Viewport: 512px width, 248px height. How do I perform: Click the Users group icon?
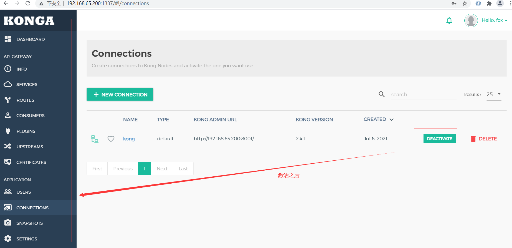(x=8, y=192)
